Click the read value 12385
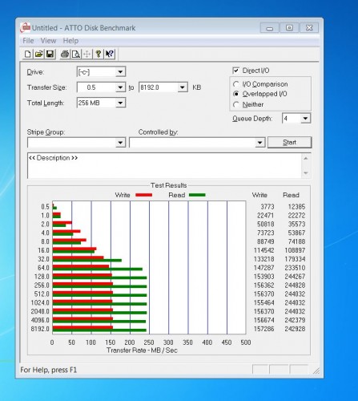This screenshot has width=358, height=401. coord(296,207)
